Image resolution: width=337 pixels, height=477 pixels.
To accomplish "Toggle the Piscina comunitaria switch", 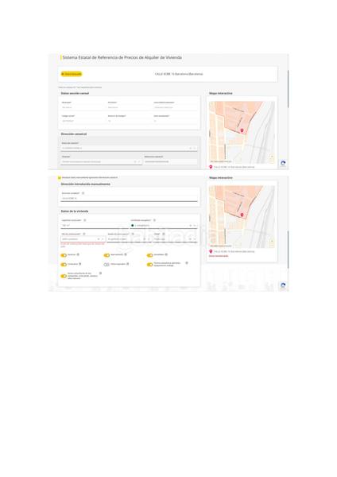I will [149, 265].
